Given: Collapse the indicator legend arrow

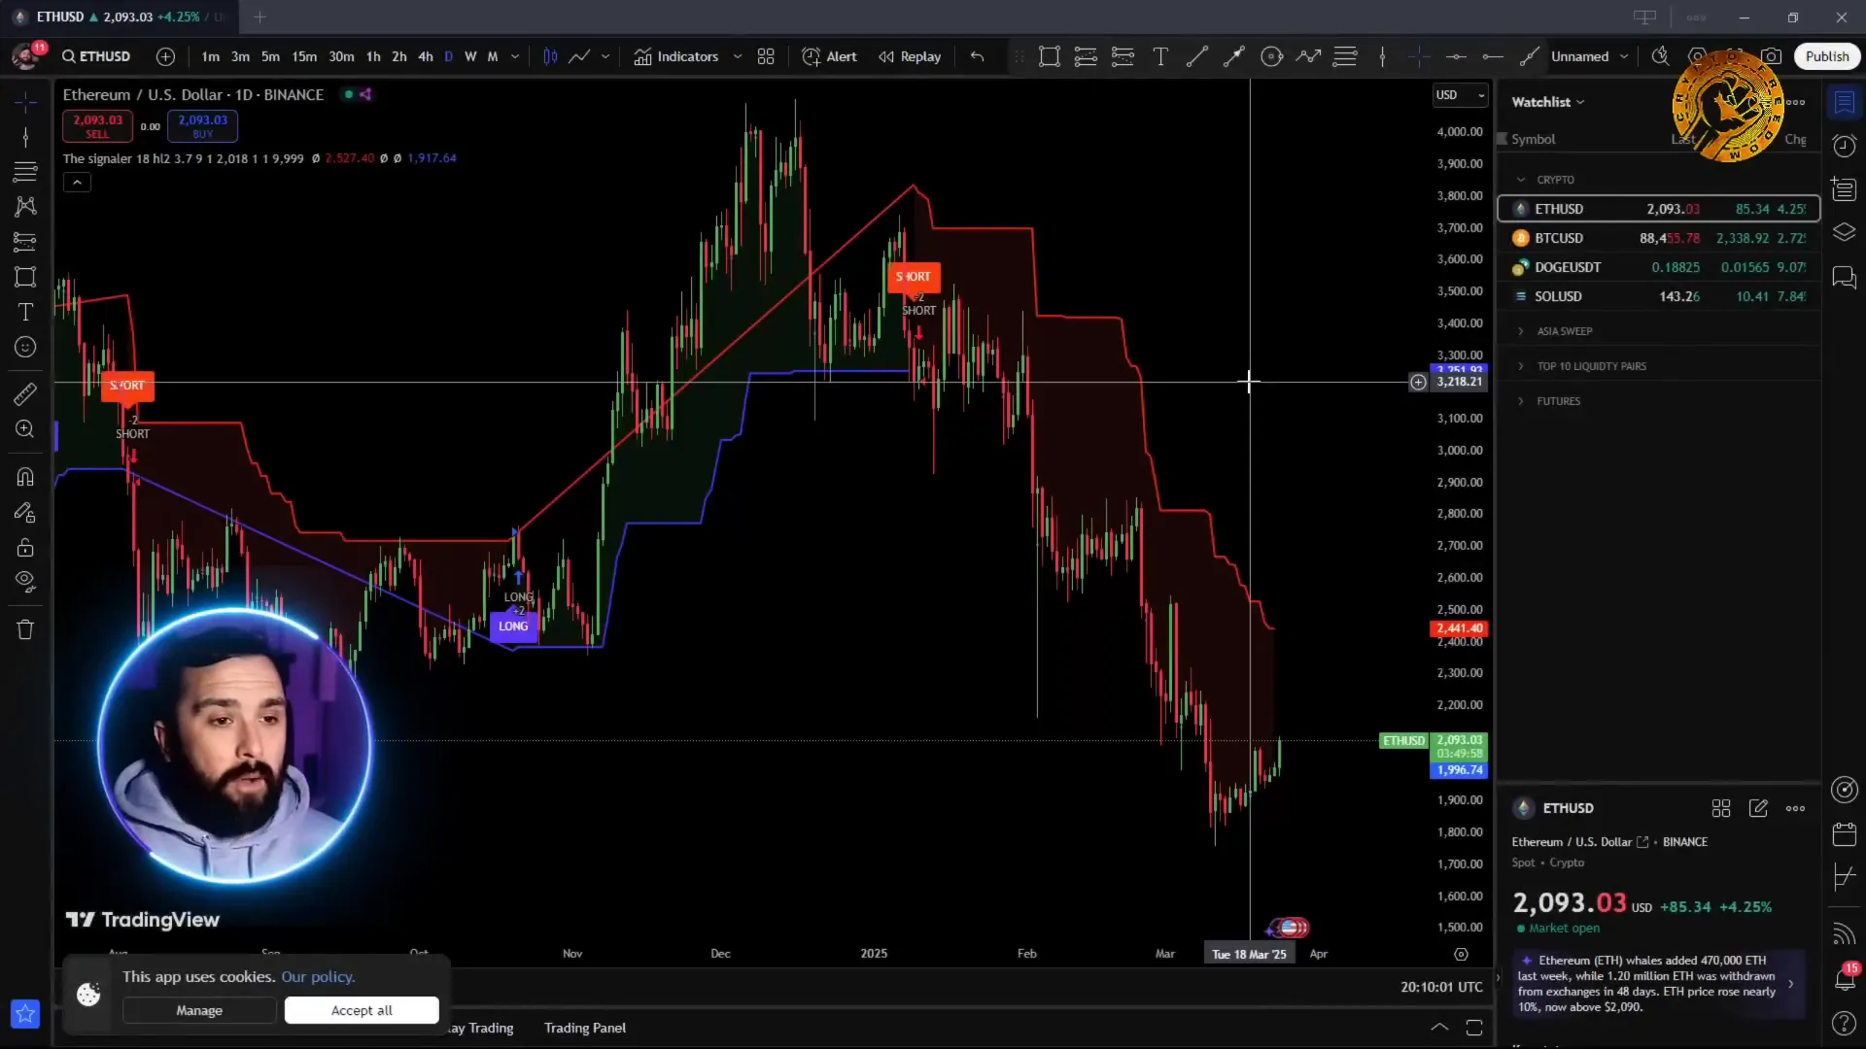Looking at the screenshot, I should pyautogui.click(x=77, y=182).
